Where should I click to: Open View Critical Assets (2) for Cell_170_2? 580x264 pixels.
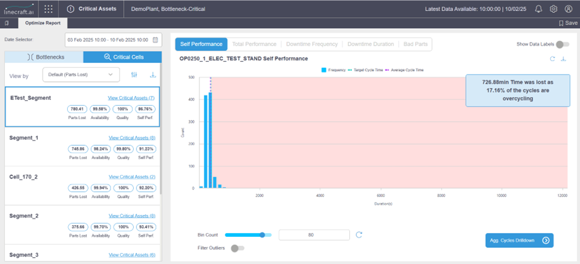(132, 177)
